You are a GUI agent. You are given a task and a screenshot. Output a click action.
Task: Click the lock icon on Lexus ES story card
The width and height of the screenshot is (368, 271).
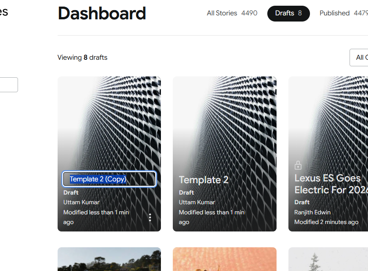(298, 165)
